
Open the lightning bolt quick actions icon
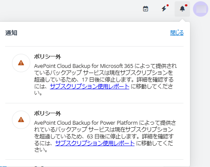pyautogui.click(x=164, y=9)
